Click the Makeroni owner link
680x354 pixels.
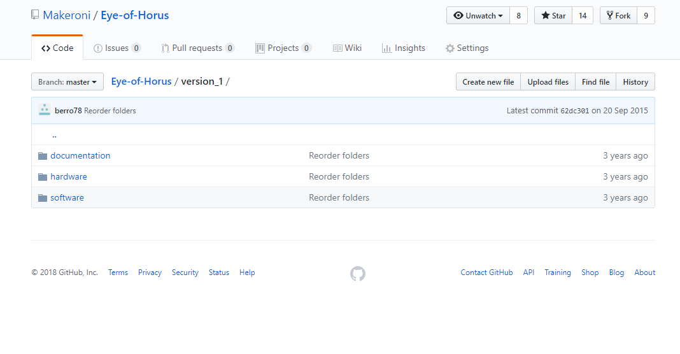pyautogui.click(x=66, y=15)
